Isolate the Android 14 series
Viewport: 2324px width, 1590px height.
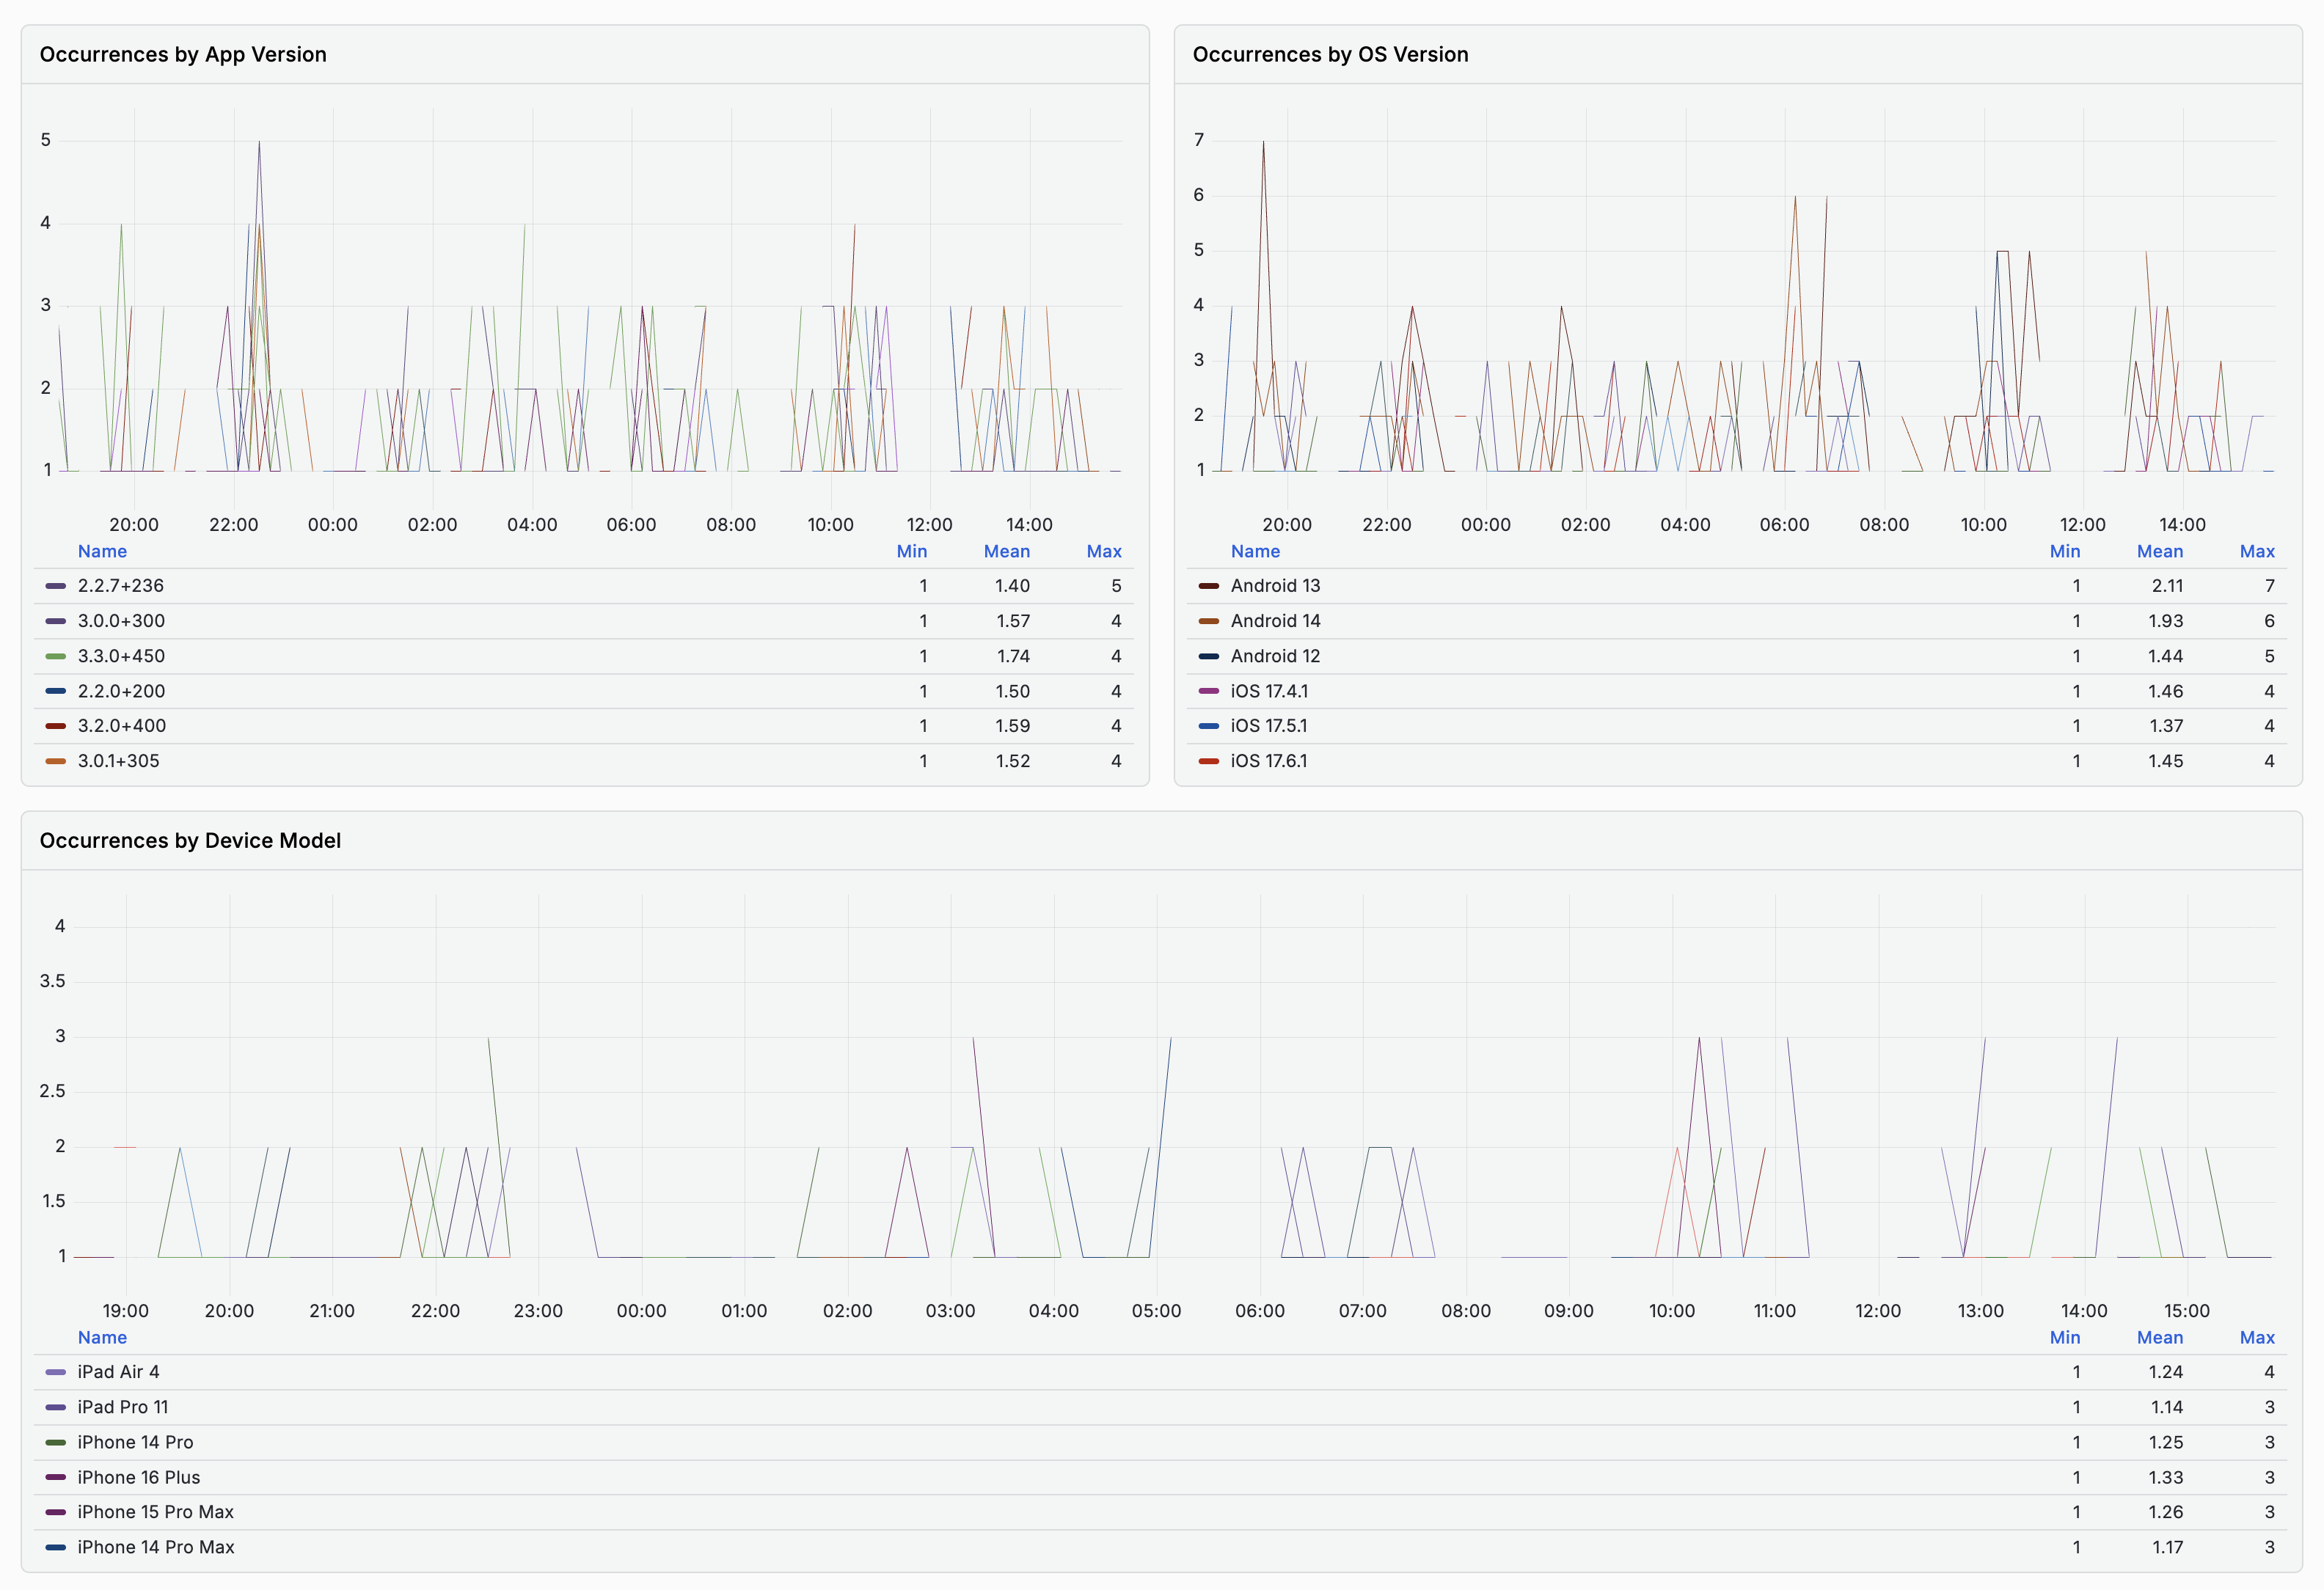1275,621
